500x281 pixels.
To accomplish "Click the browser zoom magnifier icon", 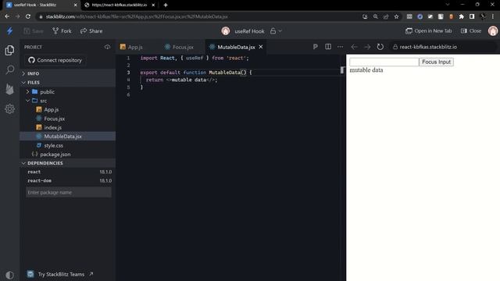I will (x=376, y=16).
